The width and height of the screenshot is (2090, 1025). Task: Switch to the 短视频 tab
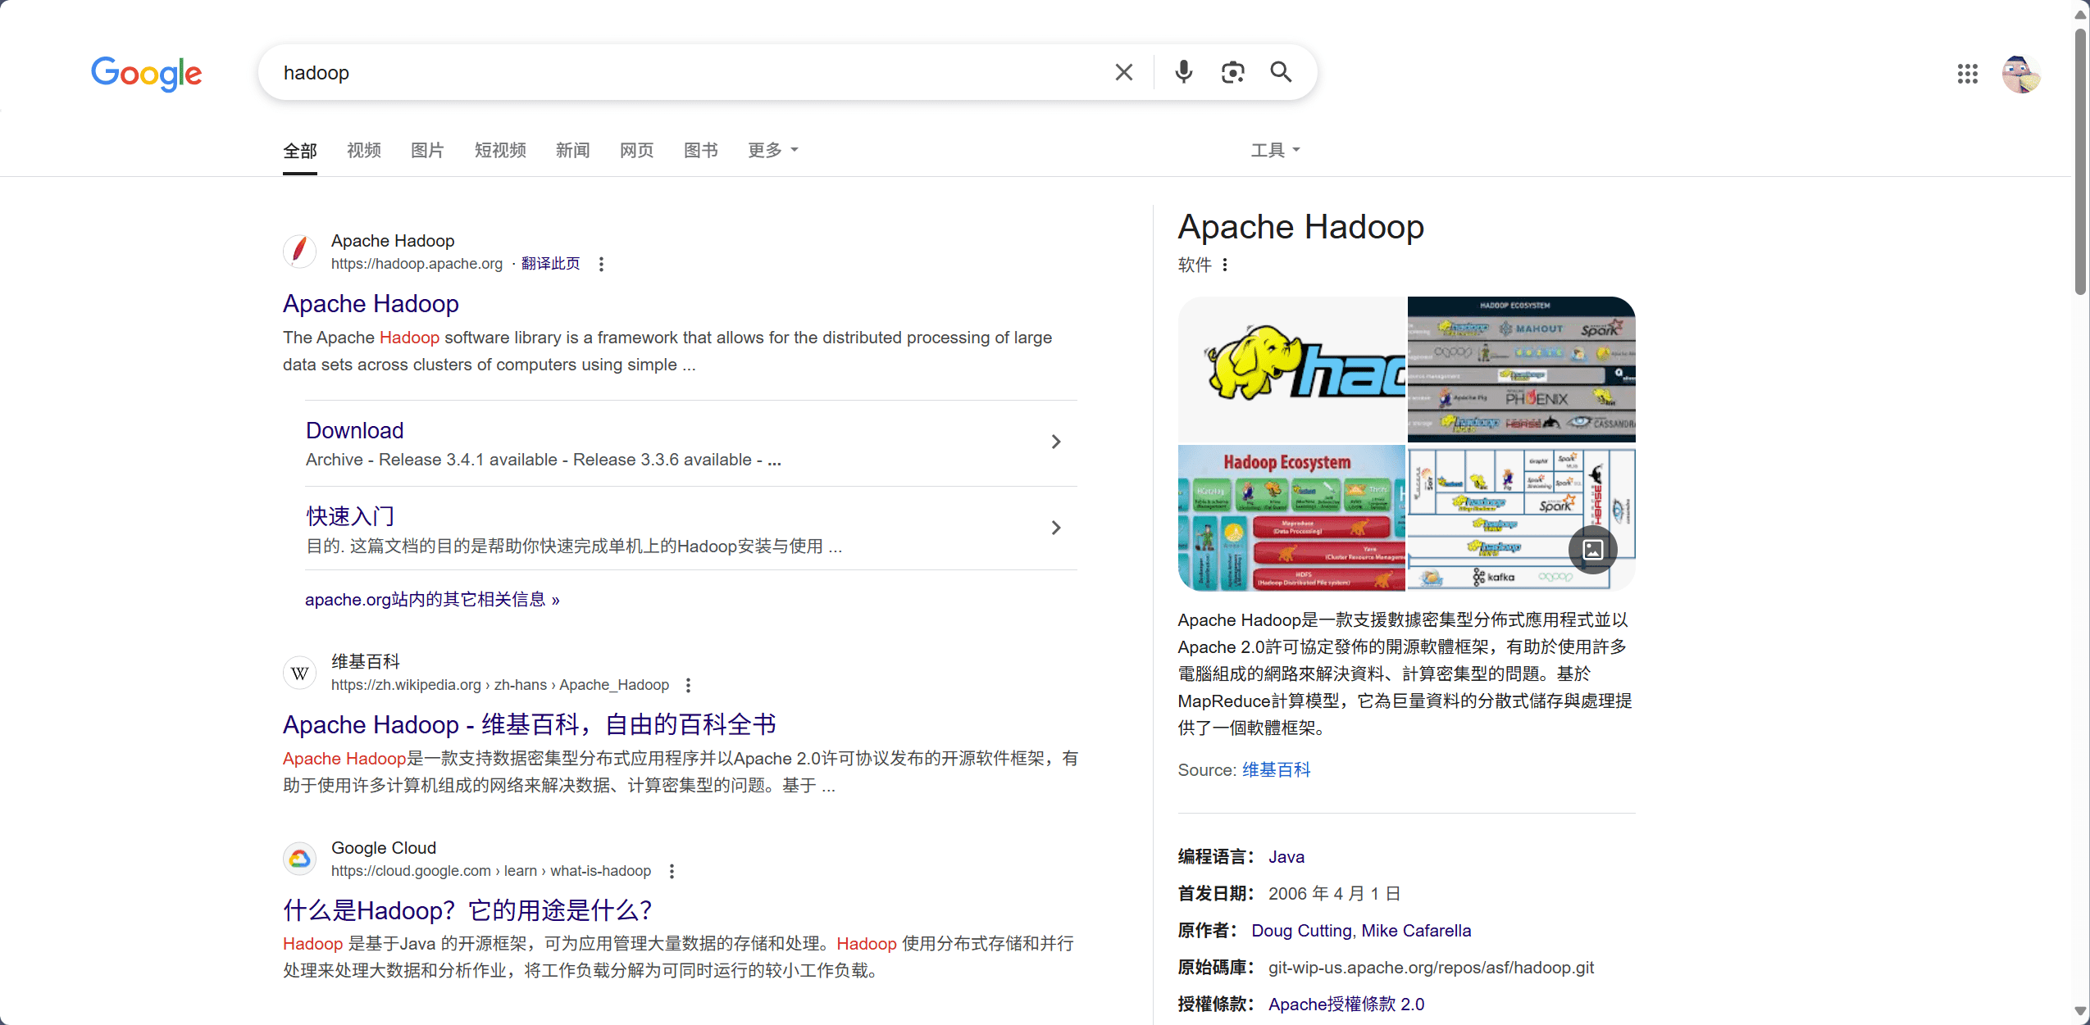pos(500,150)
